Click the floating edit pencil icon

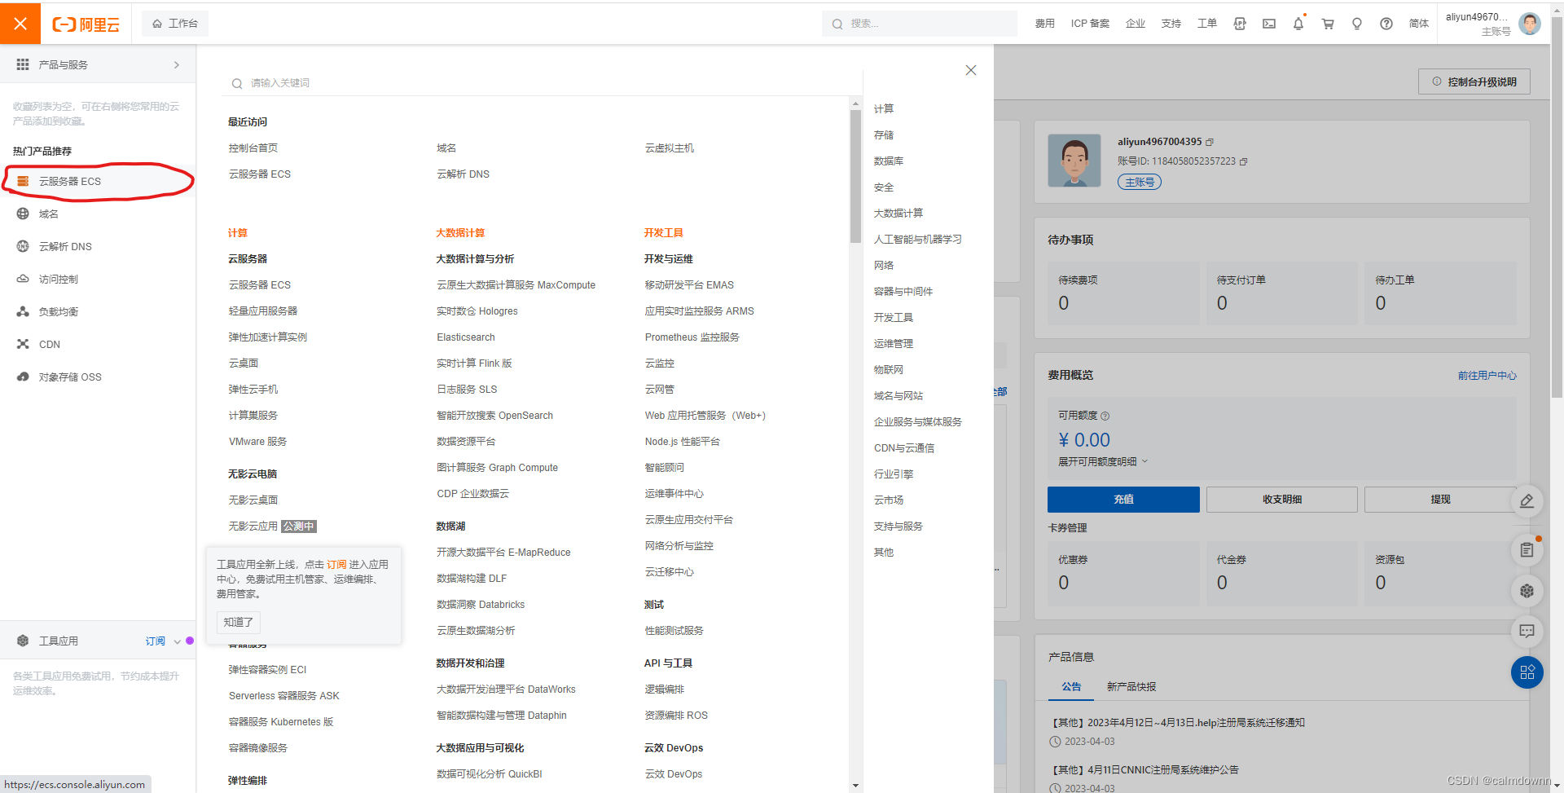tap(1527, 500)
